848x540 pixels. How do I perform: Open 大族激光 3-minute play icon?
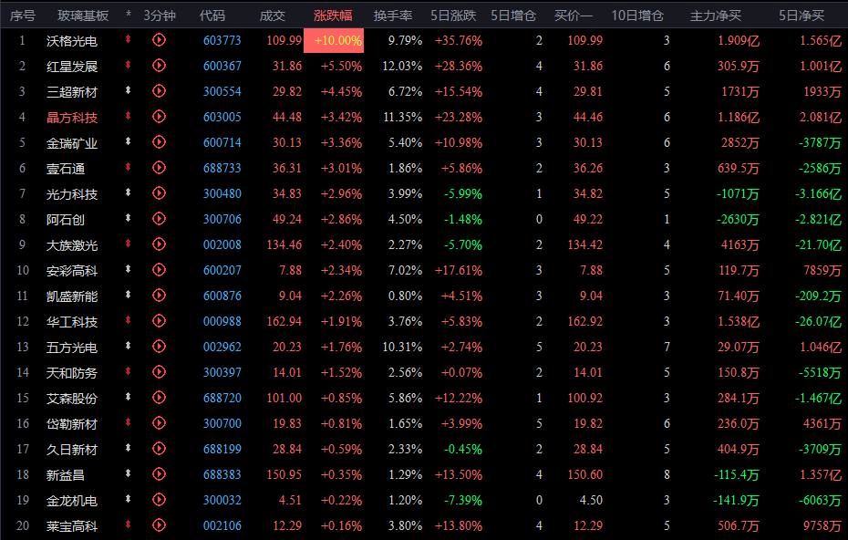159,244
